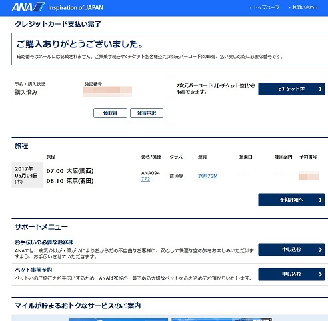Image resolution: width=328 pixels, height=321 pixels.
Task: Select the ペット事前予約 heading
Action: pos(33,270)
